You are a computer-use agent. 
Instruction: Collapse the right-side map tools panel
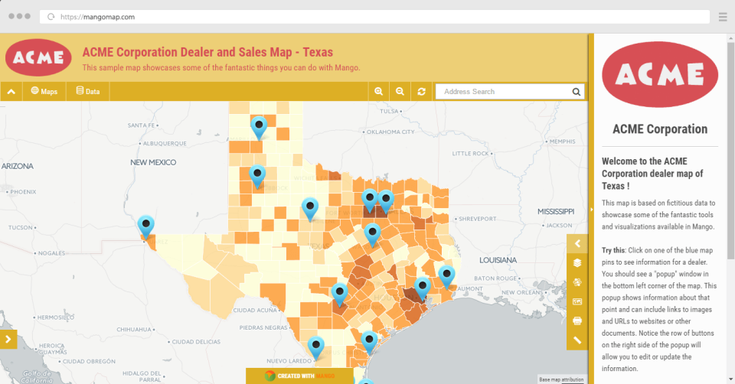coord(577,243)
